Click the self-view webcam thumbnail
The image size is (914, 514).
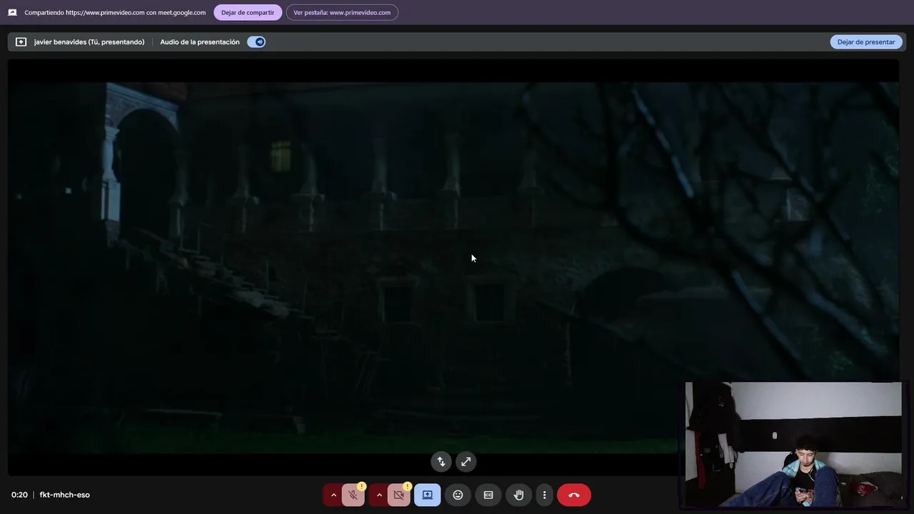[793, 445]
